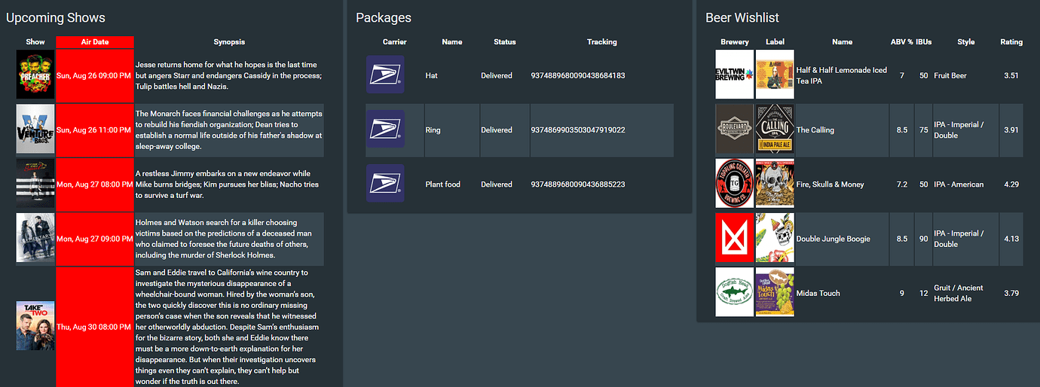The height and width of the screenshot is (387, 1040).
Task: Click the Dogfish Head brewery logo
Action: 735,293
